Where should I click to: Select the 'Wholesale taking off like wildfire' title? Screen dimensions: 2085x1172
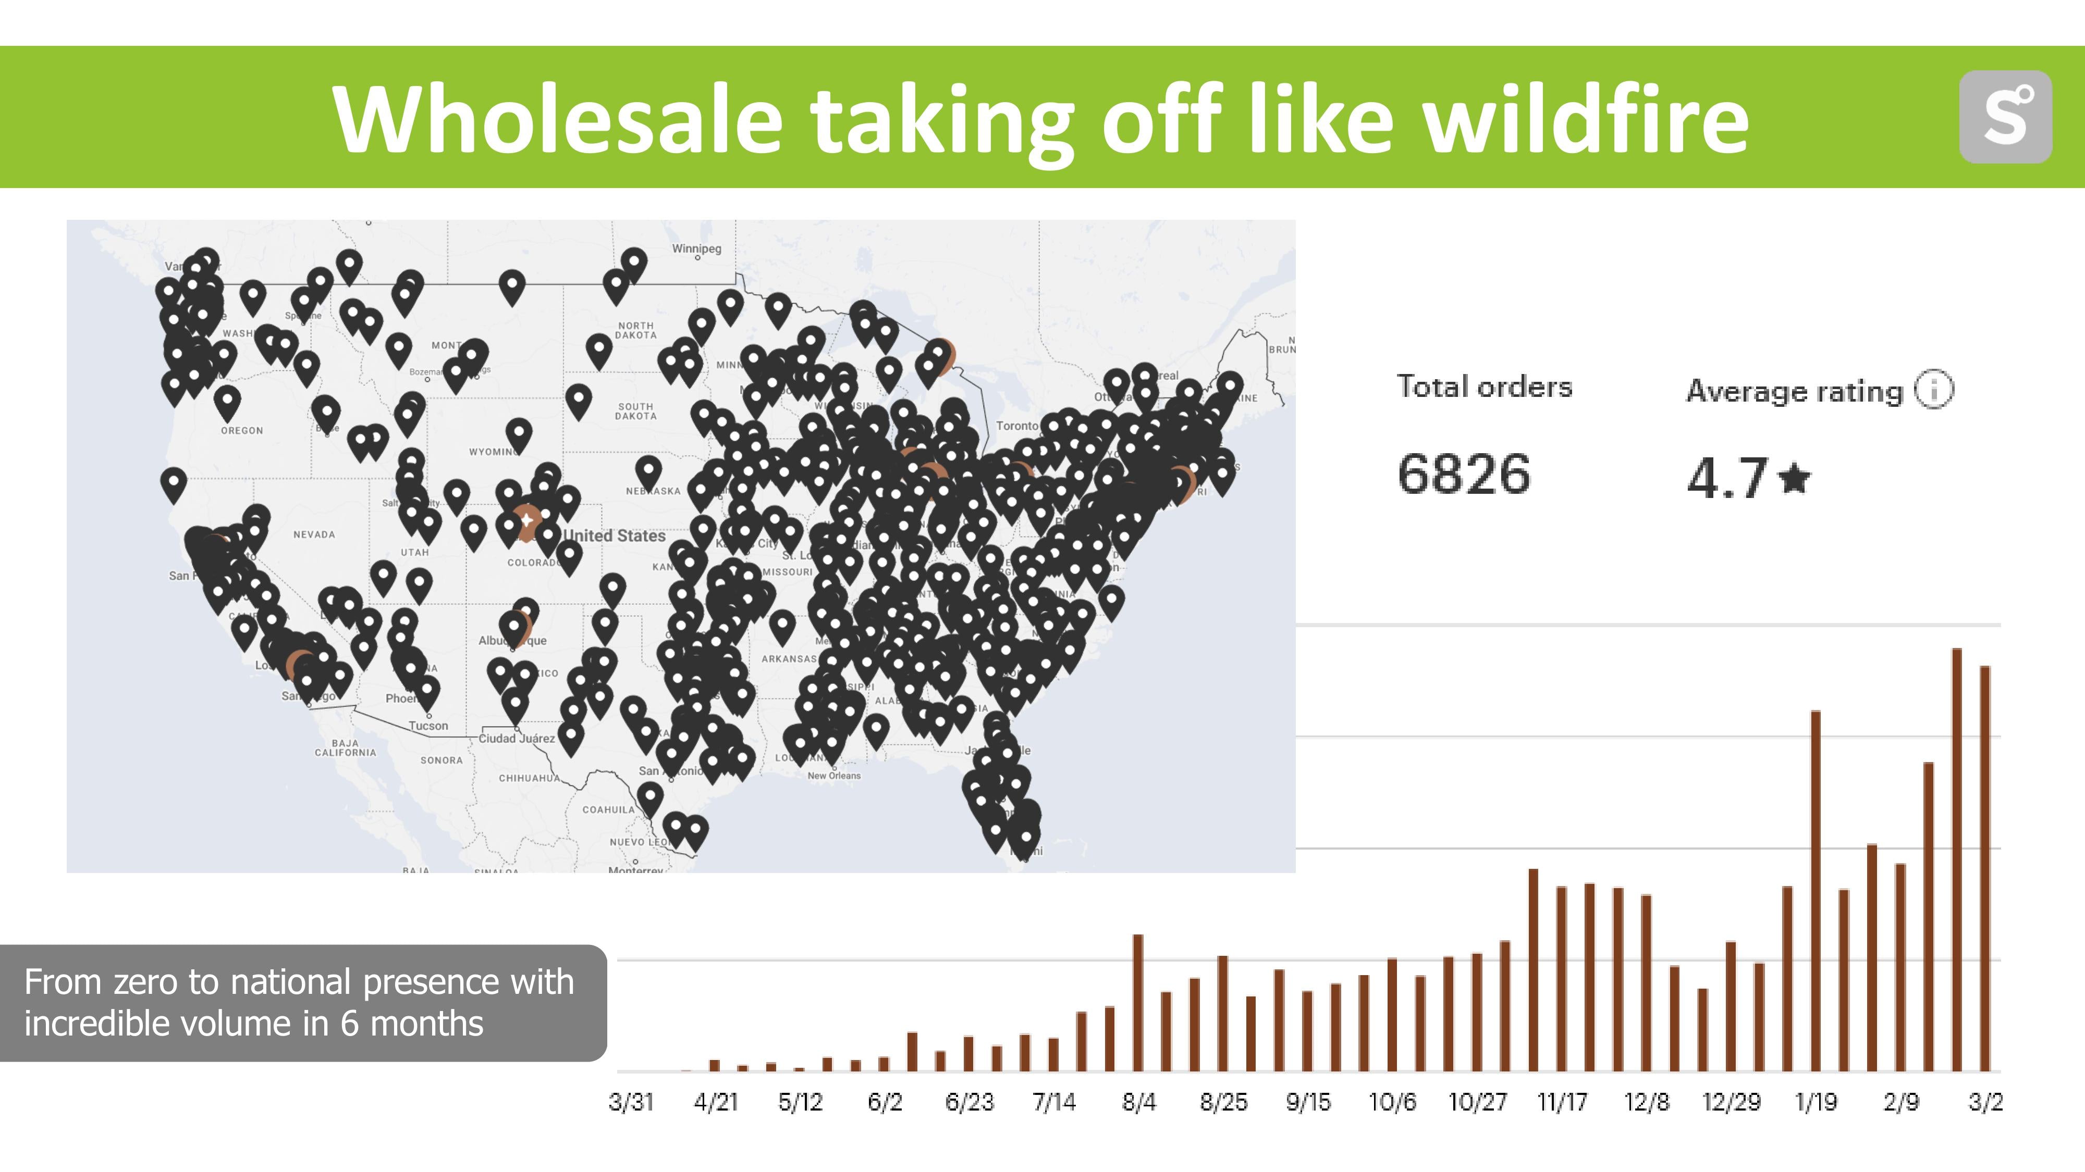pyautogui.click(x=1040, y=118)
